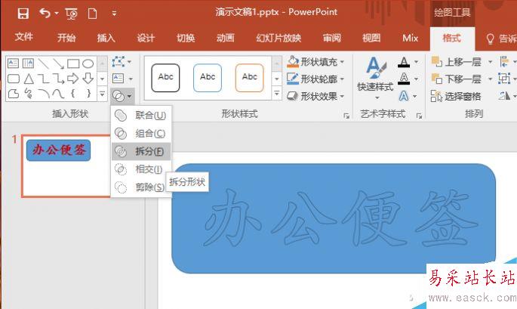Select the down block arrow shape
This screenshot has height=309, width=517.
(88, 79)
